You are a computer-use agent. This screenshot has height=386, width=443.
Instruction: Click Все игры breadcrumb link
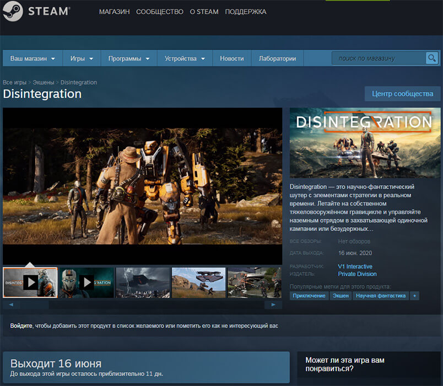(14, 82)
